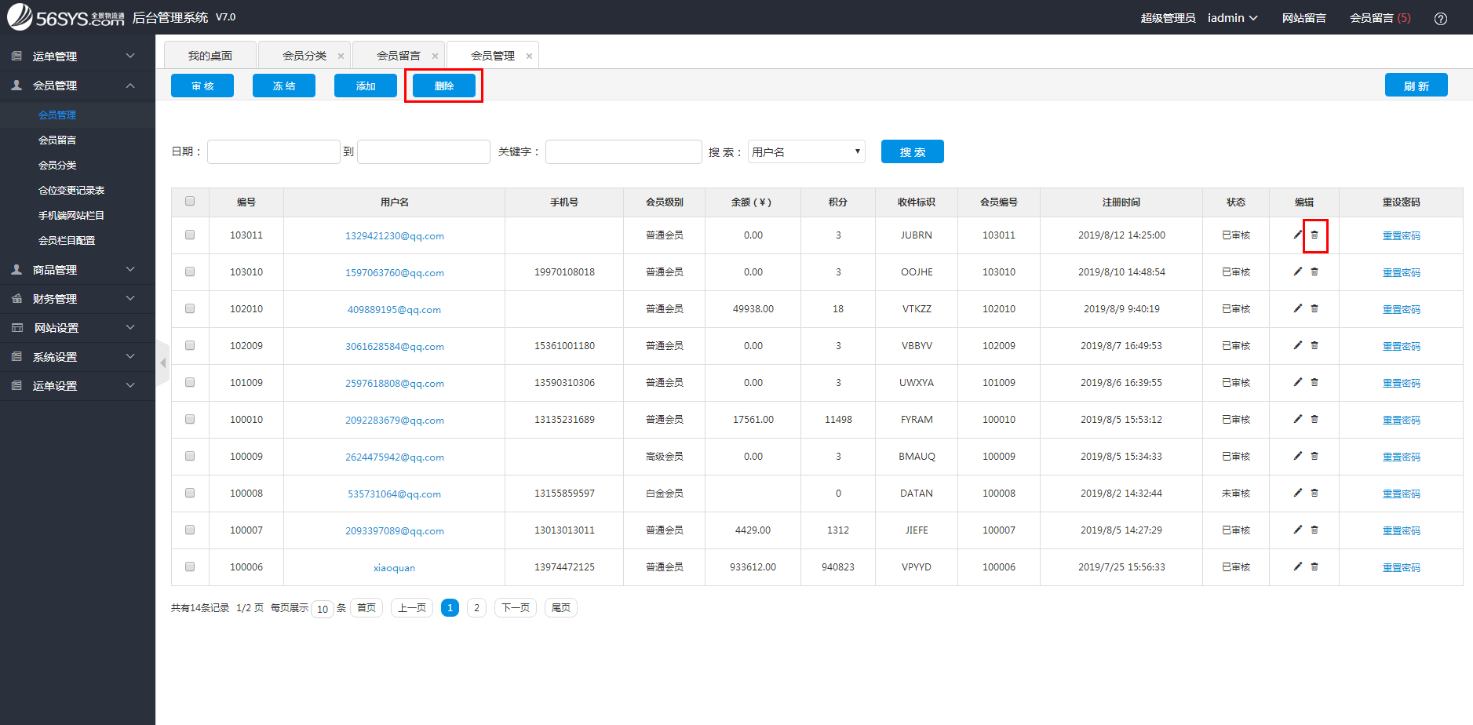The height and width of the screenshot is (725, 1473).
Task: Click the help question mark icon
Action: click(x=1441, y=18)
